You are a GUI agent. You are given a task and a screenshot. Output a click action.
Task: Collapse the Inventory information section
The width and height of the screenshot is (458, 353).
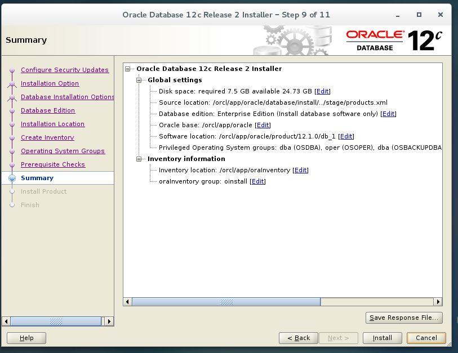139,159
